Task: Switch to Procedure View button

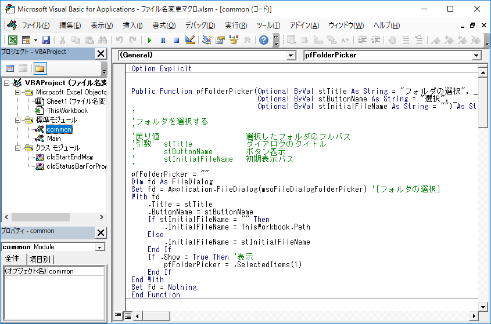Action: coord(118,315)
